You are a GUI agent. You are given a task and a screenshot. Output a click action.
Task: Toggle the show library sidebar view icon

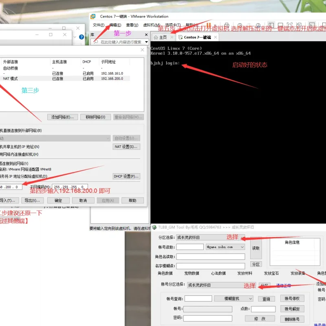tap(271, 25)
